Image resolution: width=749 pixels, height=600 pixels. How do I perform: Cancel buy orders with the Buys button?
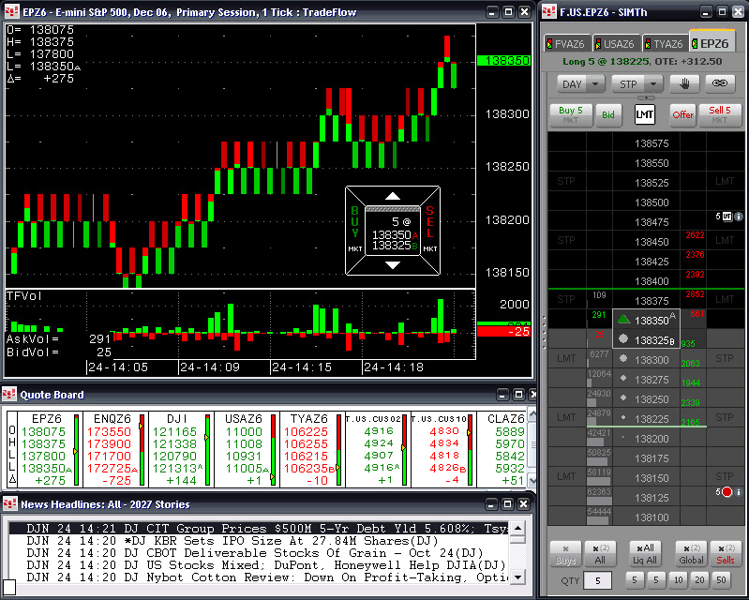point(565,554)
